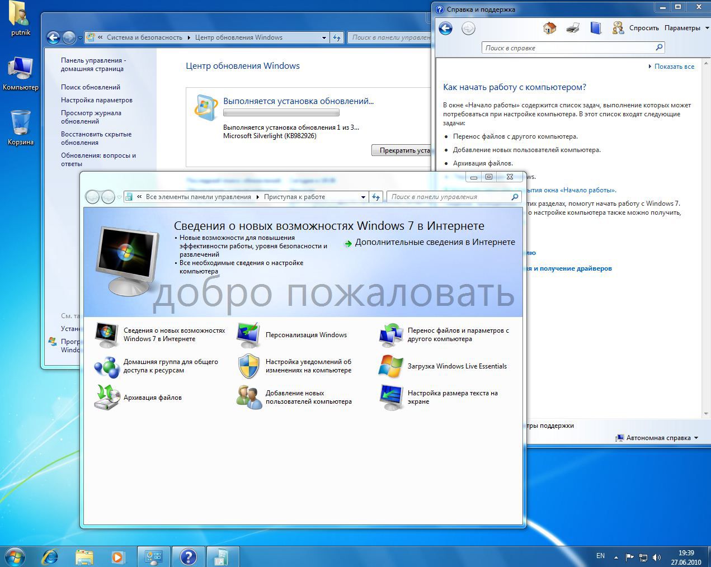Click inside the Поиск в справке search field

(x=565, y=48)
